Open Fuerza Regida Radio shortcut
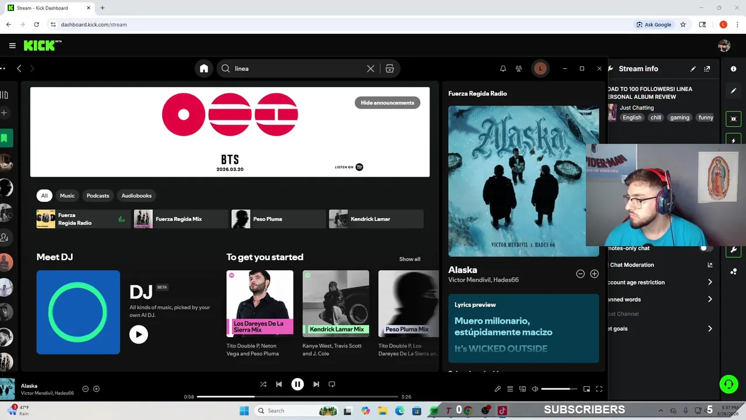This screenshot has width=746, height=420. (83, 219)
